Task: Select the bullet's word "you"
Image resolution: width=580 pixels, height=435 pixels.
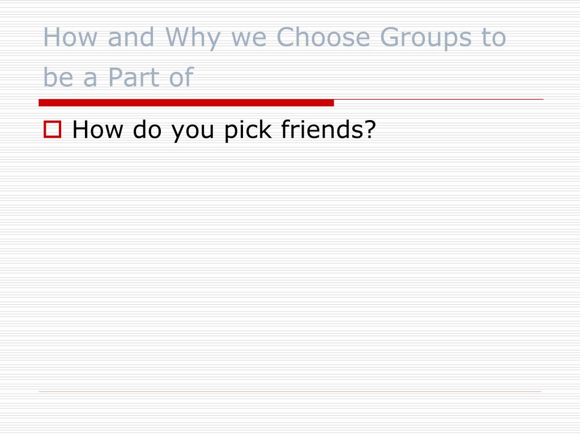Action: (193, 131)
